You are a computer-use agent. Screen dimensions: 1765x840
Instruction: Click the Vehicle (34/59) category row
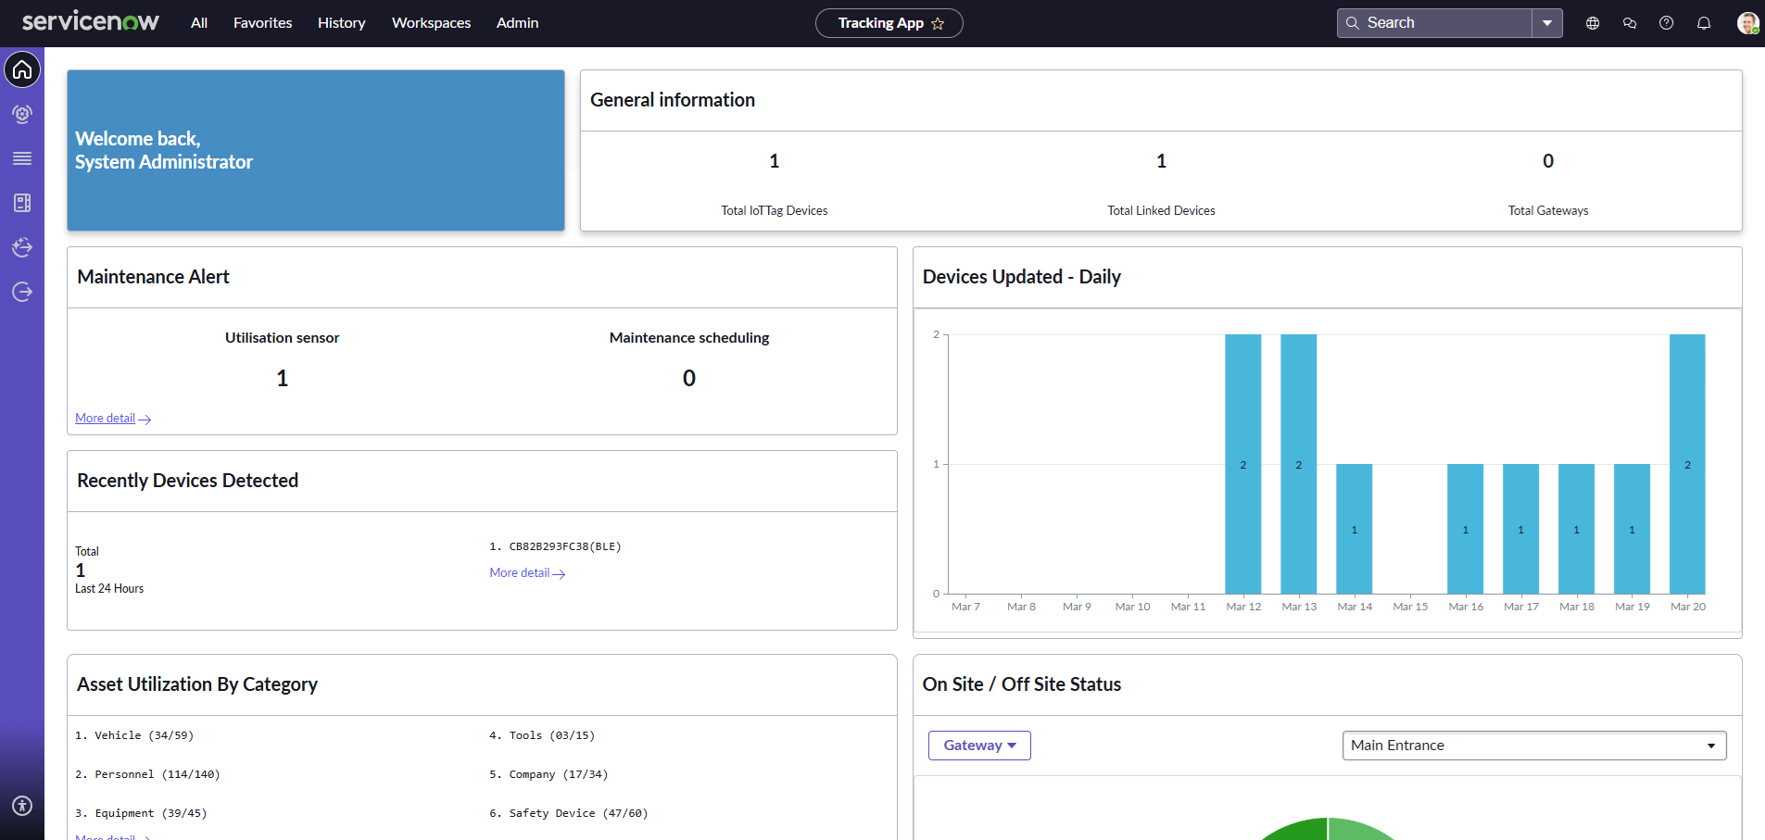134,735
